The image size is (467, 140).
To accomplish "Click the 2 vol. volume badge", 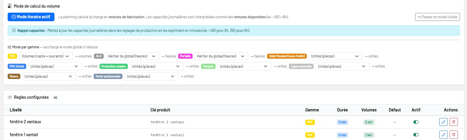I will click(x=369, y=122).
